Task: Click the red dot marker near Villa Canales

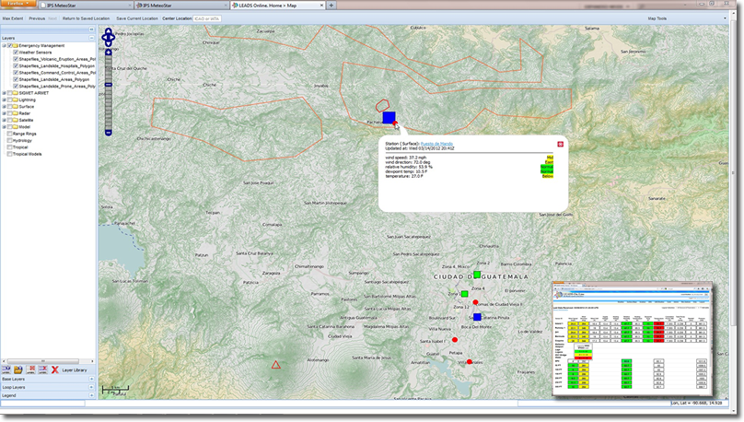Action: (x=470, y=362)
